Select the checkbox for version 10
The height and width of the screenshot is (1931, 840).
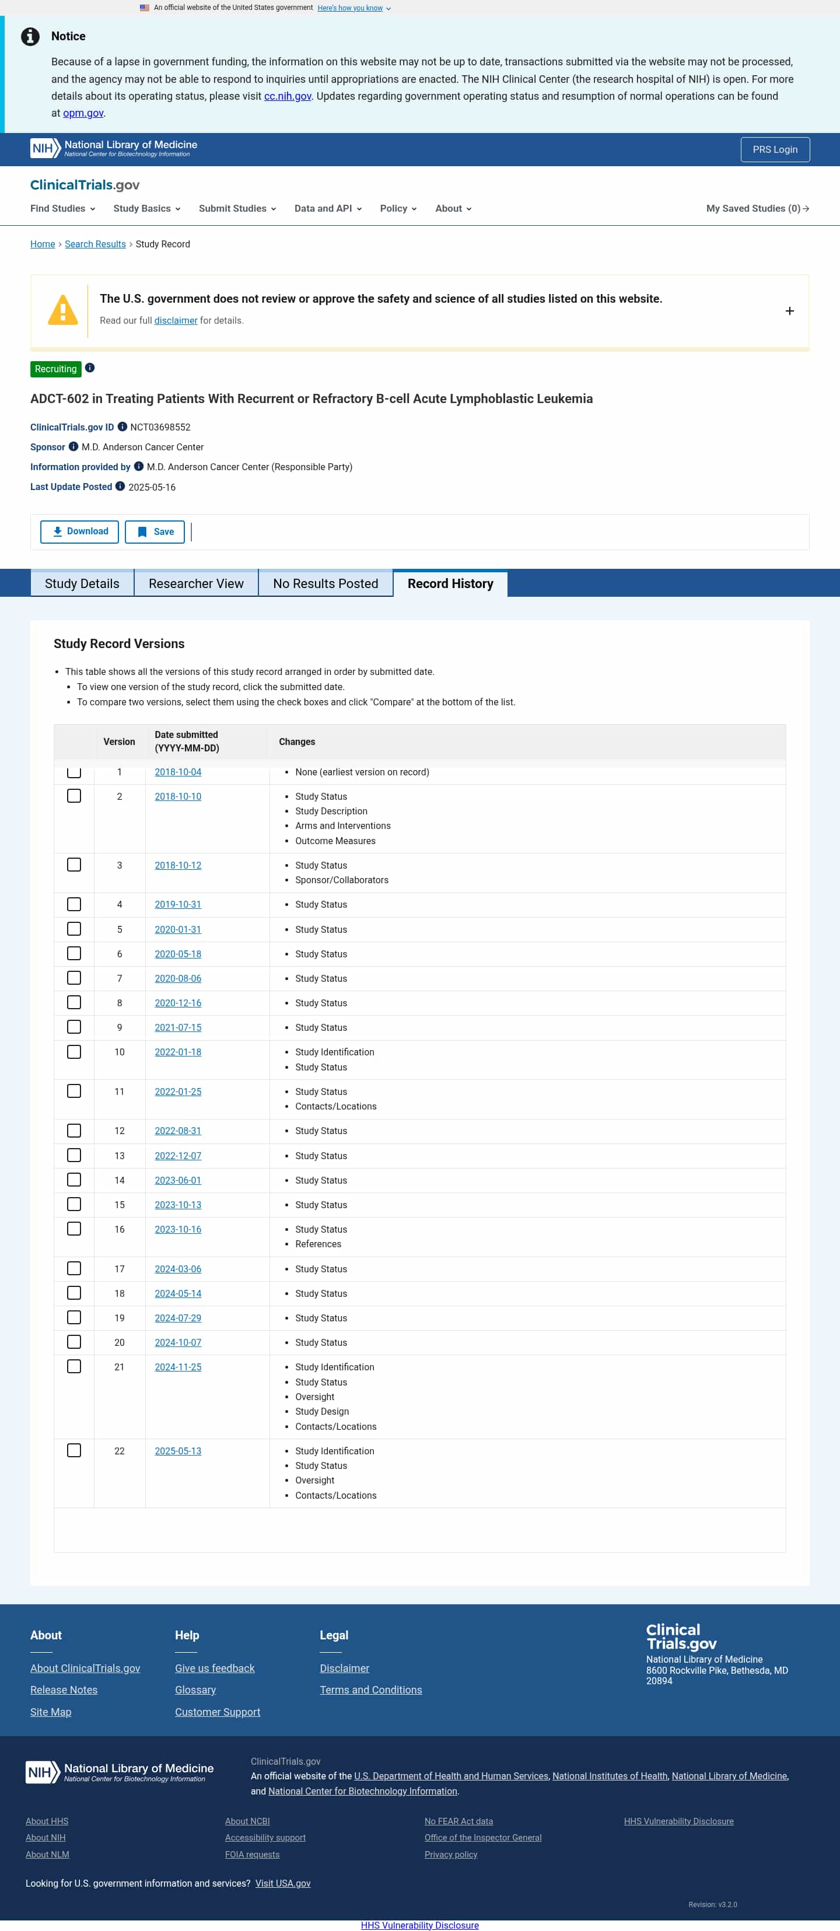pyautogui.click(x=74, y=1052)
